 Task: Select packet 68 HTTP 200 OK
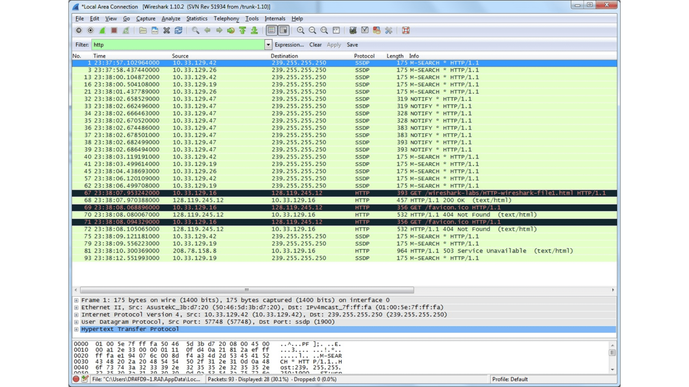pyautogui.click(x=344, y=200)
